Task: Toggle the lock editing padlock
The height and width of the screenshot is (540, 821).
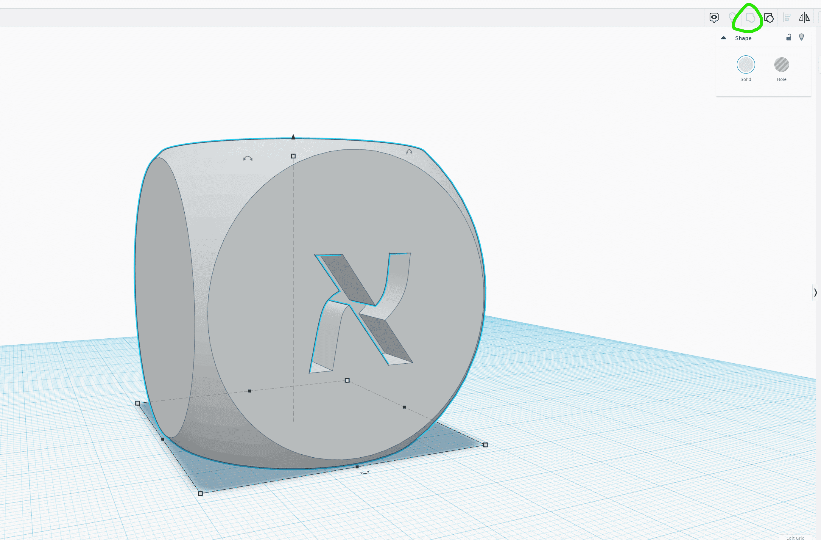Action: tap(789, 37)
